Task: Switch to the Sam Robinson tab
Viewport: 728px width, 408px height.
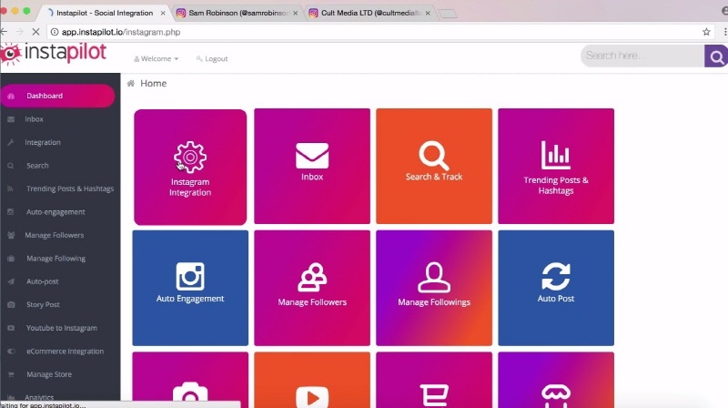Action: [237, 13]
